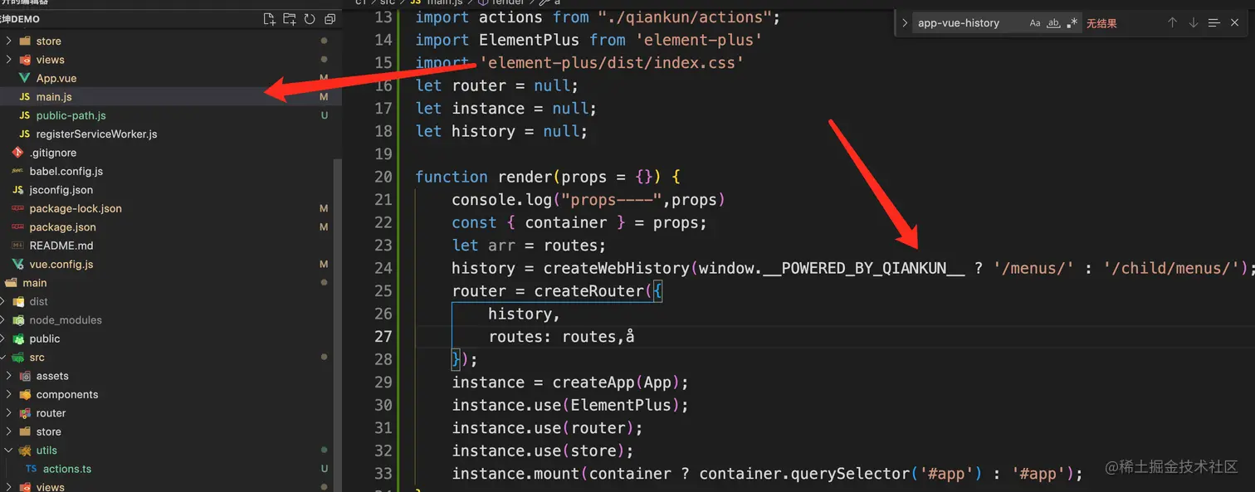
Task: Toggle Match Case in find widget
Action: (x=1035, y=23)
